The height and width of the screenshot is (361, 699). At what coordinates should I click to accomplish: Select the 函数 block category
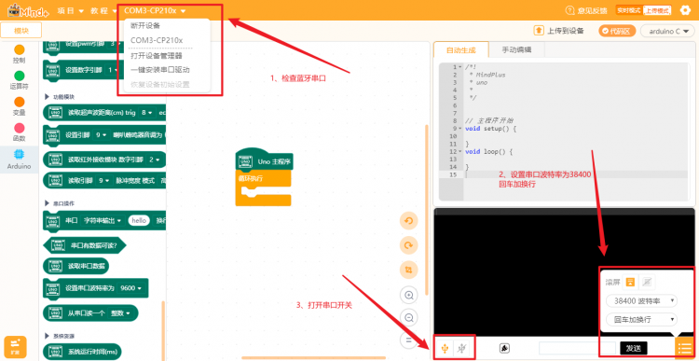pos(20,132)
